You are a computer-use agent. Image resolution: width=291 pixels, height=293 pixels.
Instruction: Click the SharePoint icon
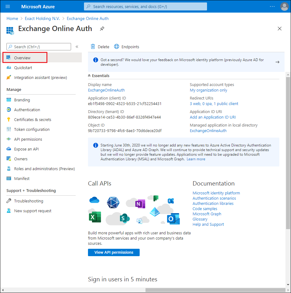(x=125, y=218)
